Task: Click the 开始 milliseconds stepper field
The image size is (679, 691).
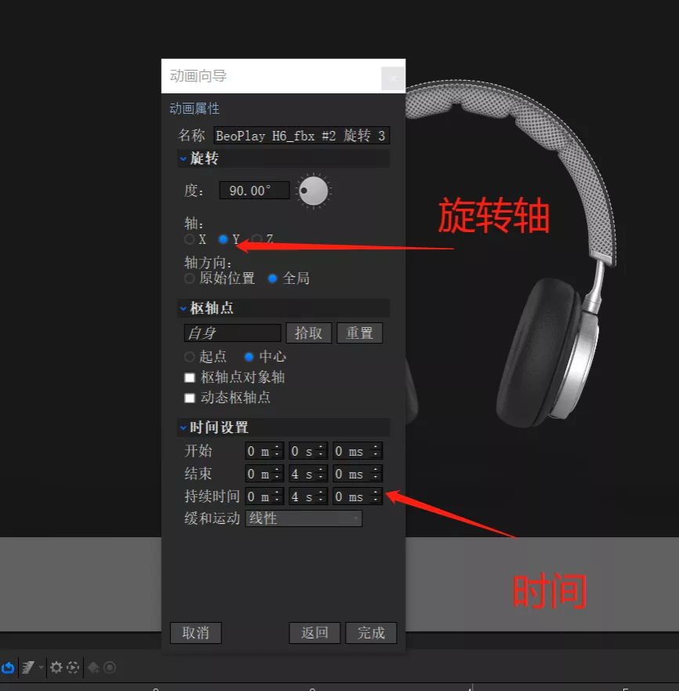Action: click(358, 451)
